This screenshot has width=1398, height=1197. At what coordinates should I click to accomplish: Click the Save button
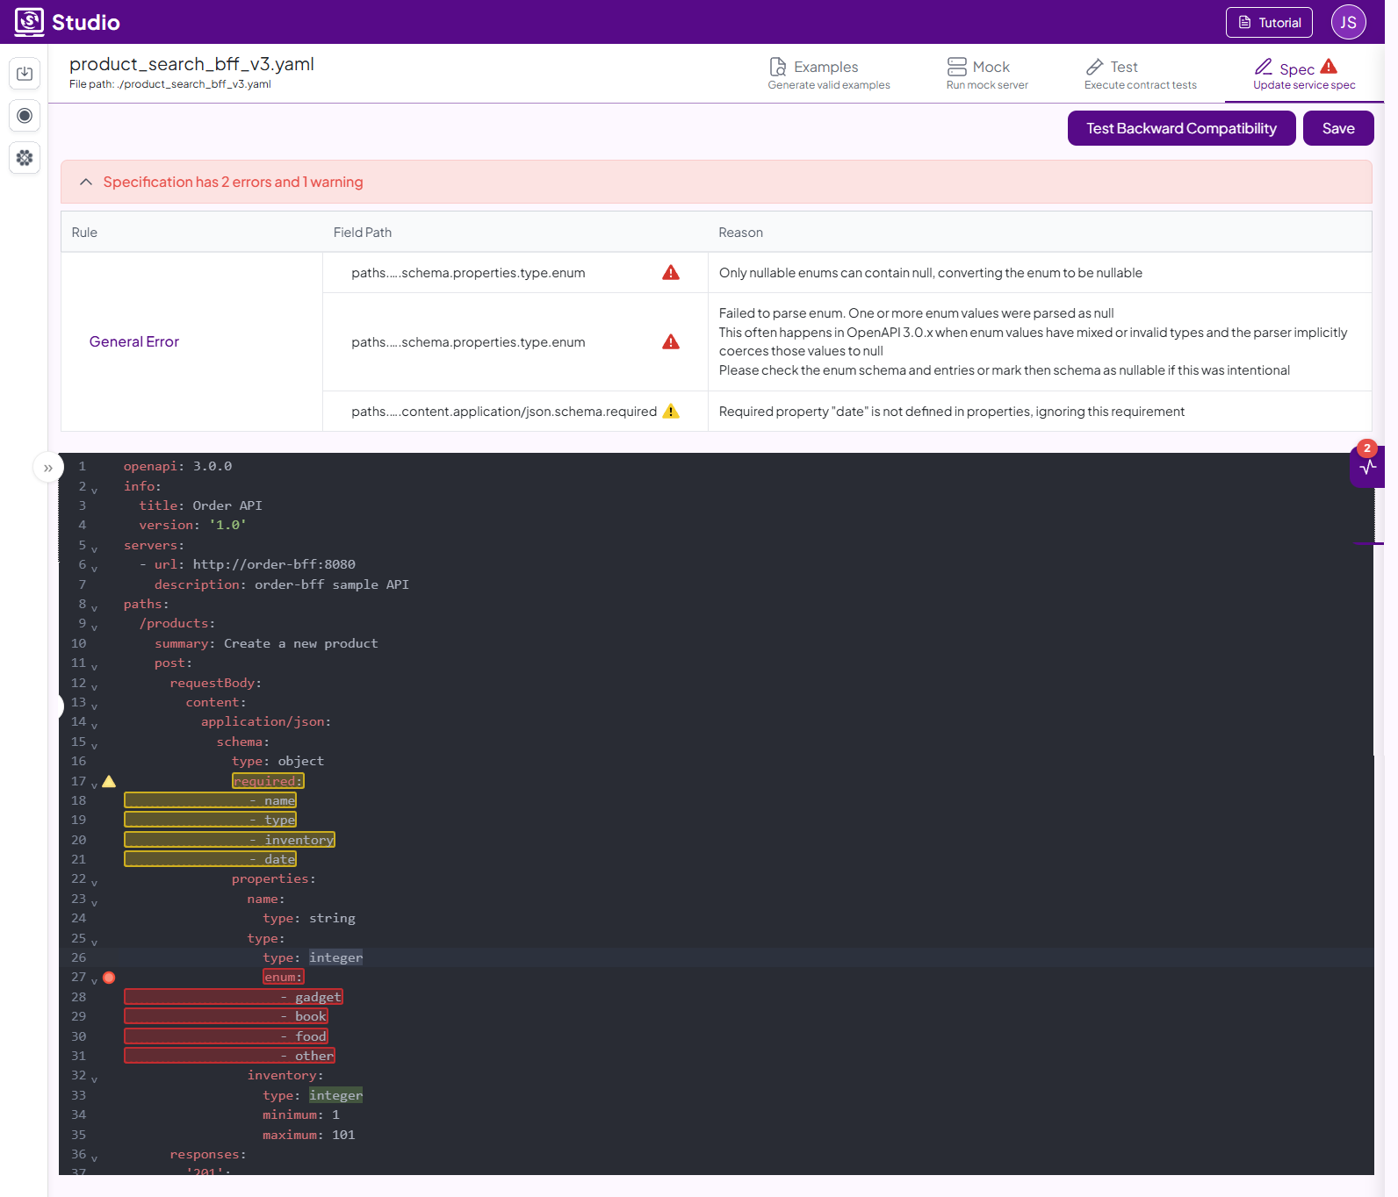(x=1337, y=128)
